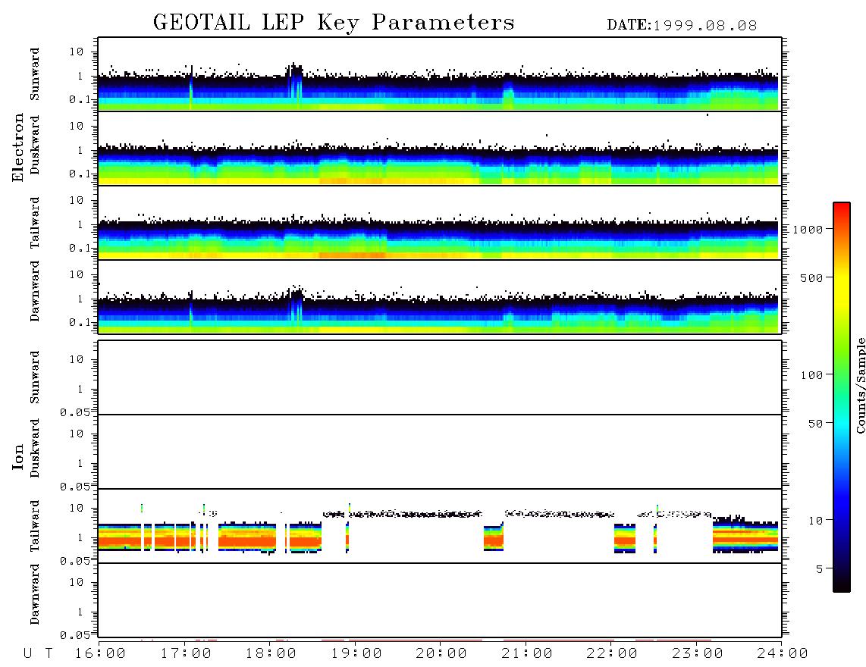Viewport: 866px width, 667px height.
Task: Select the Electron 'Tailward' axis label
Action: point(35,223)
